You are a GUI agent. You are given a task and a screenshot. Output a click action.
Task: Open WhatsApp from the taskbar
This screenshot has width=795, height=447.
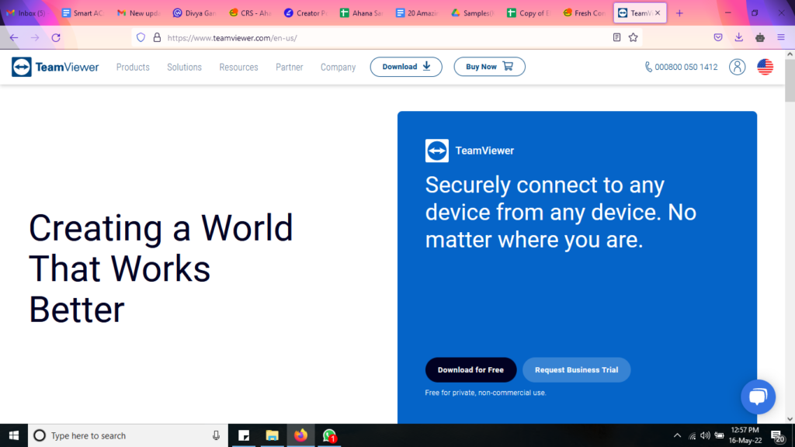[x=329, y=435]
